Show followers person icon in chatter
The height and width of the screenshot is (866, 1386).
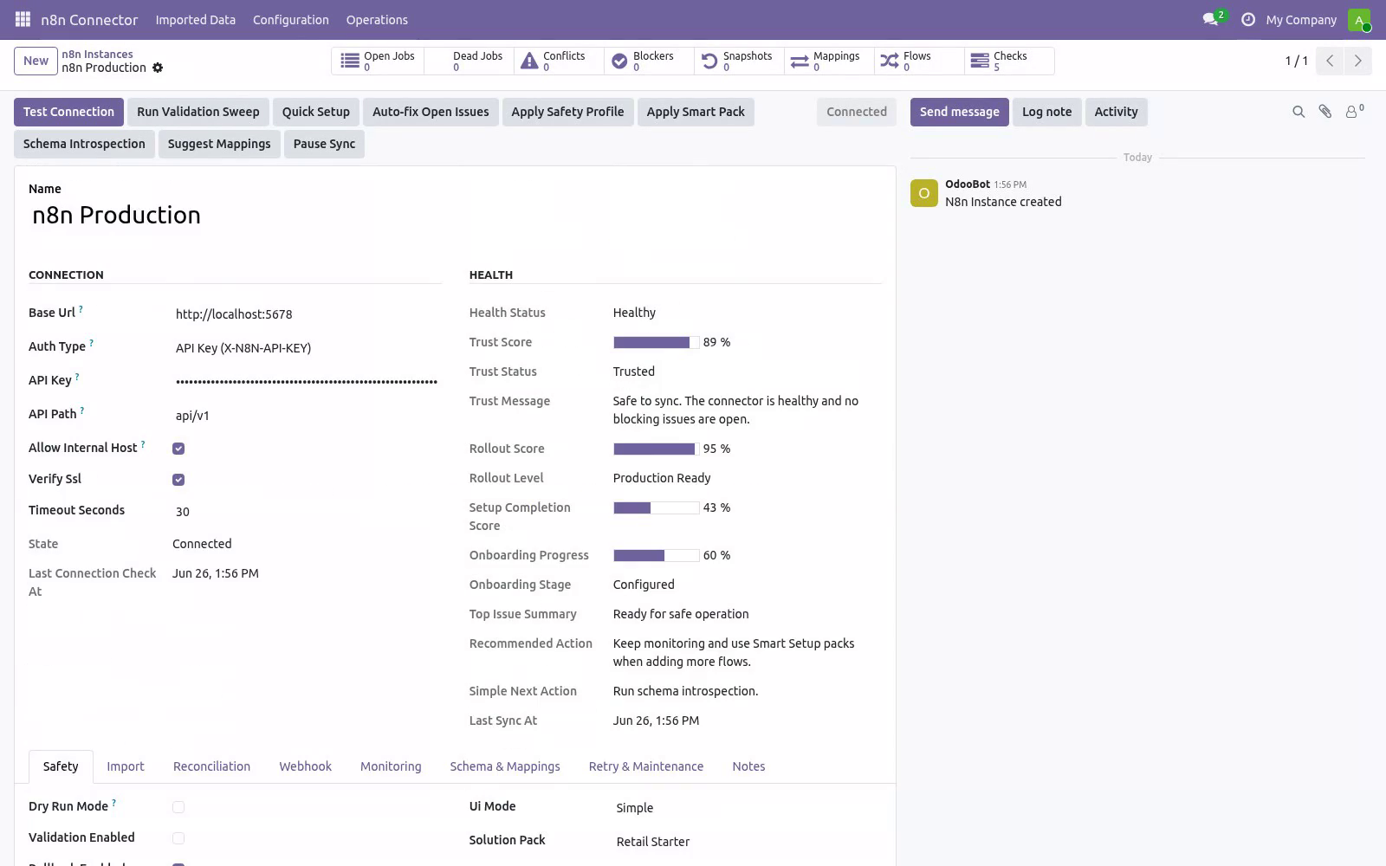coord(1352,111)
